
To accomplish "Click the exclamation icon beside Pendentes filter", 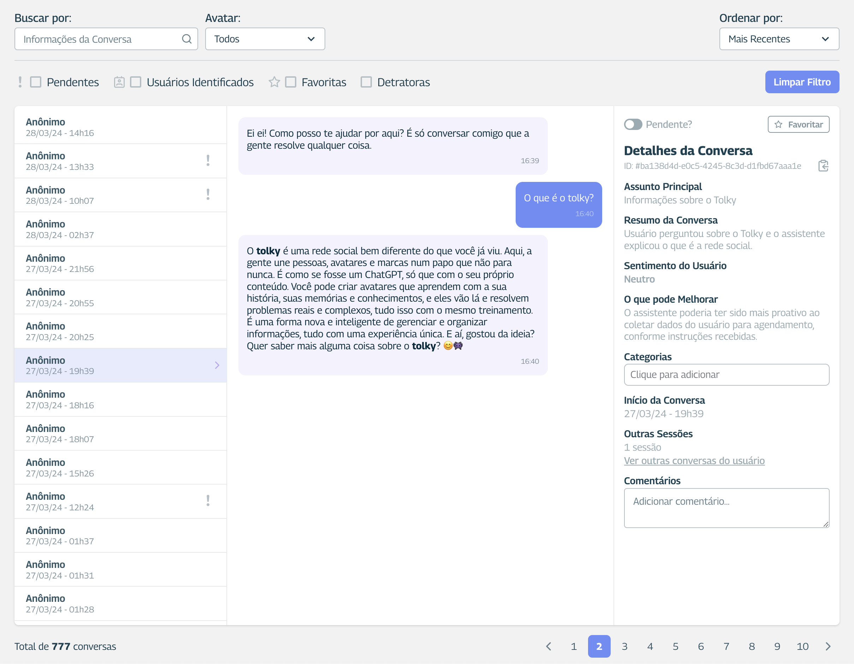I will pos(20,82).
